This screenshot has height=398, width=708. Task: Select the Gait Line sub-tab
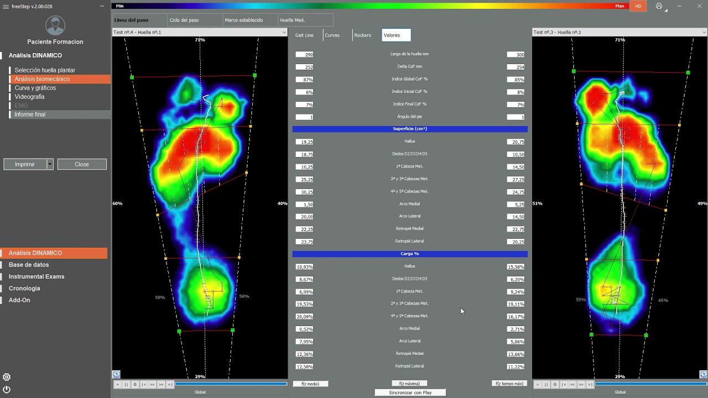point(308,35)
